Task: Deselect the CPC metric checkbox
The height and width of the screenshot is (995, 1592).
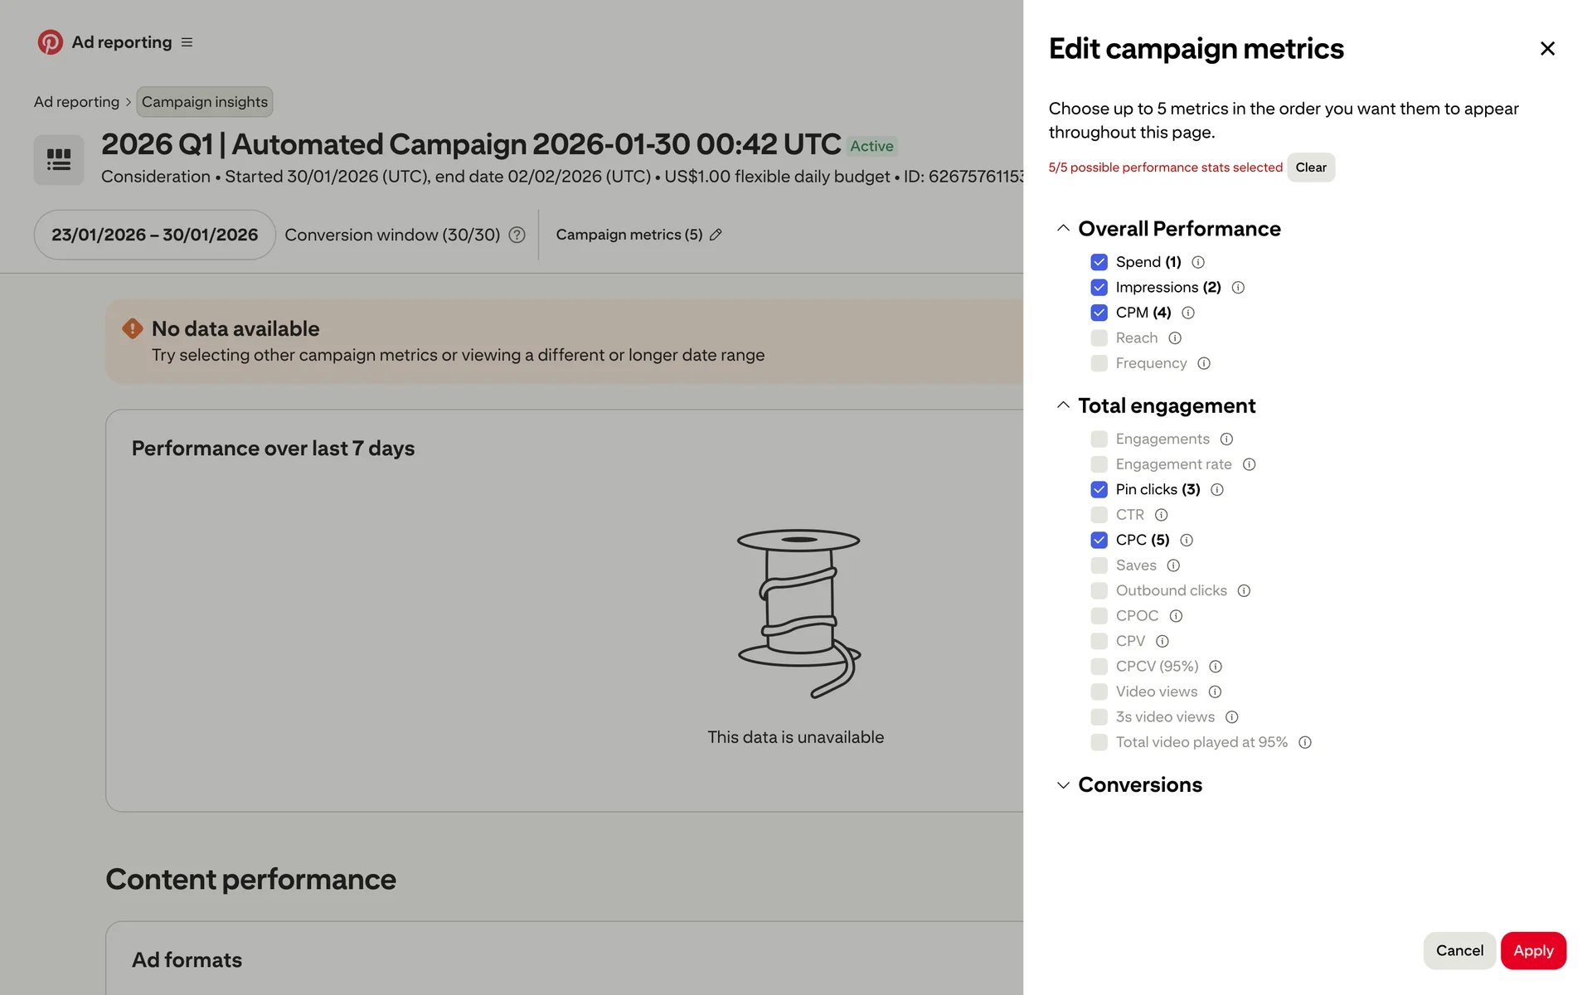Action: (x=1099, y=540)
